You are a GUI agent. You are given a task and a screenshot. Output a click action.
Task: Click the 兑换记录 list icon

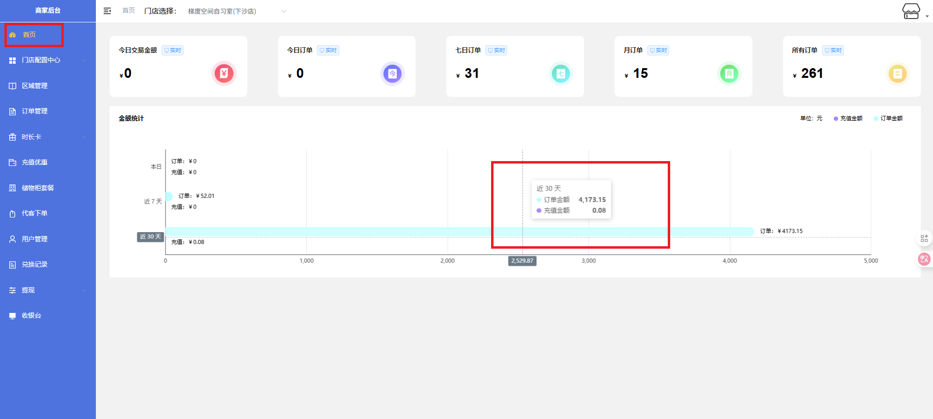coord(13,265)
